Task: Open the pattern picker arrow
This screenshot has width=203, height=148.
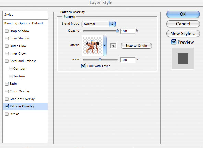Action: pos(105,45)
